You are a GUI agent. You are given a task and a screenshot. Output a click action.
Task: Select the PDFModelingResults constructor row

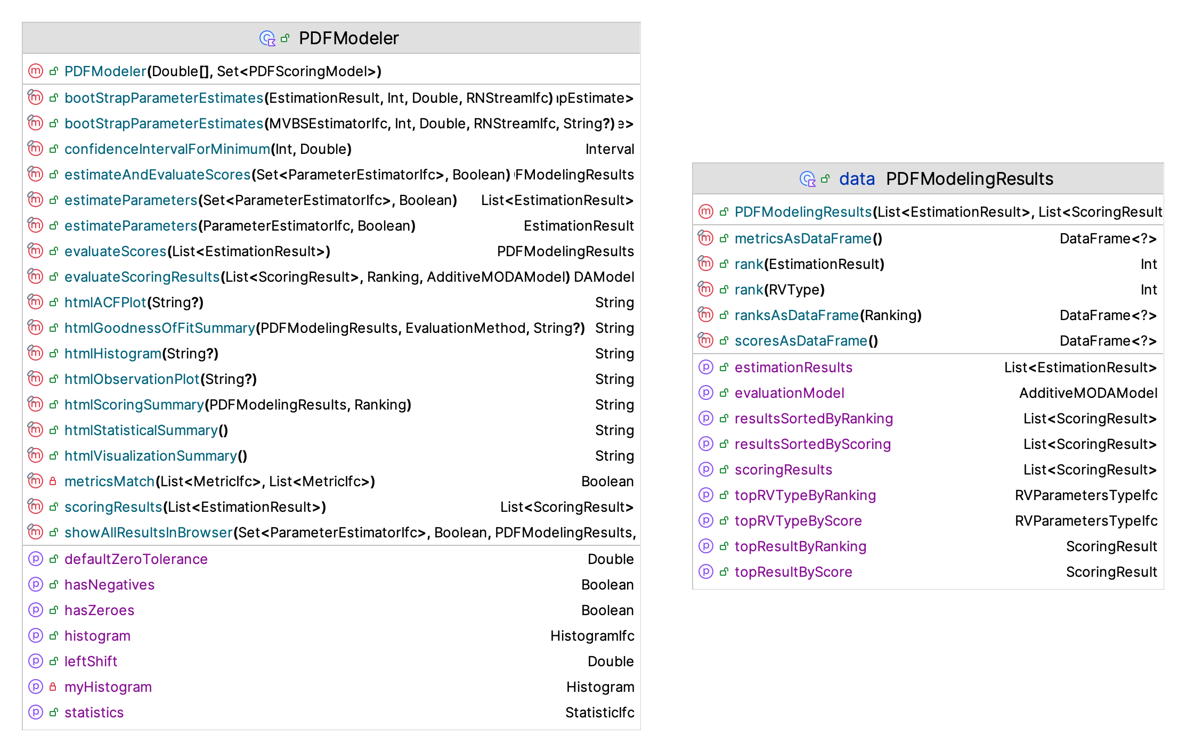[928, 212]
